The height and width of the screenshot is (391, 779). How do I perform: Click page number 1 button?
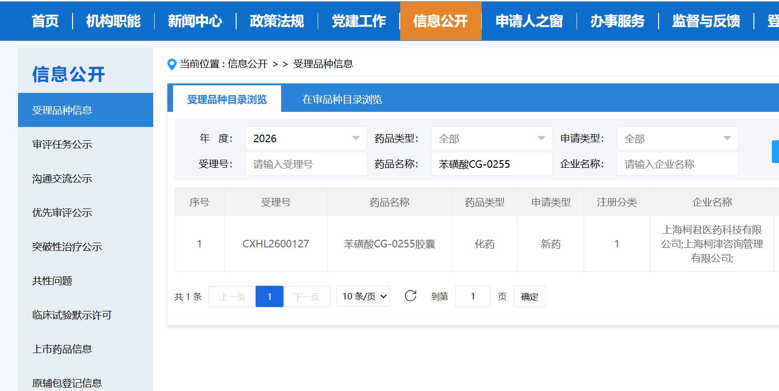coord(269,297)
